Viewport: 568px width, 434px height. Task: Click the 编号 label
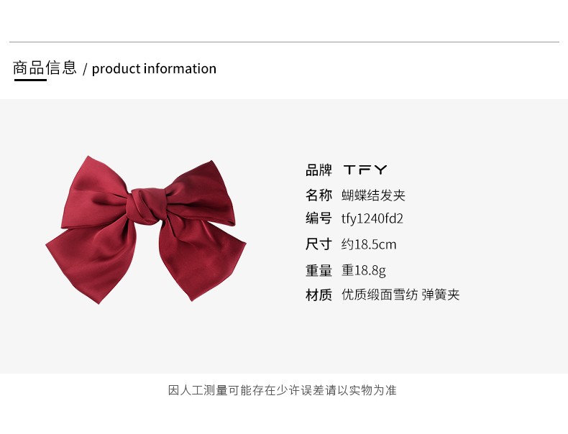pos(319,218)
